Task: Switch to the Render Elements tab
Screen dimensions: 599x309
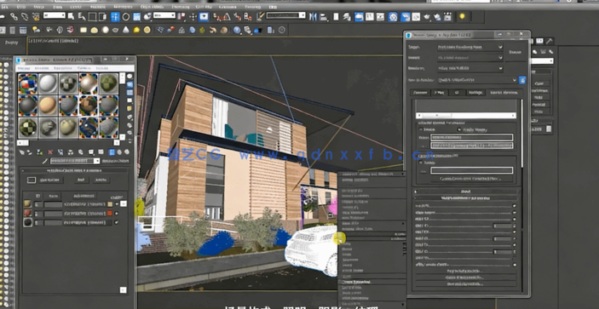Action: tap(504, 93)
